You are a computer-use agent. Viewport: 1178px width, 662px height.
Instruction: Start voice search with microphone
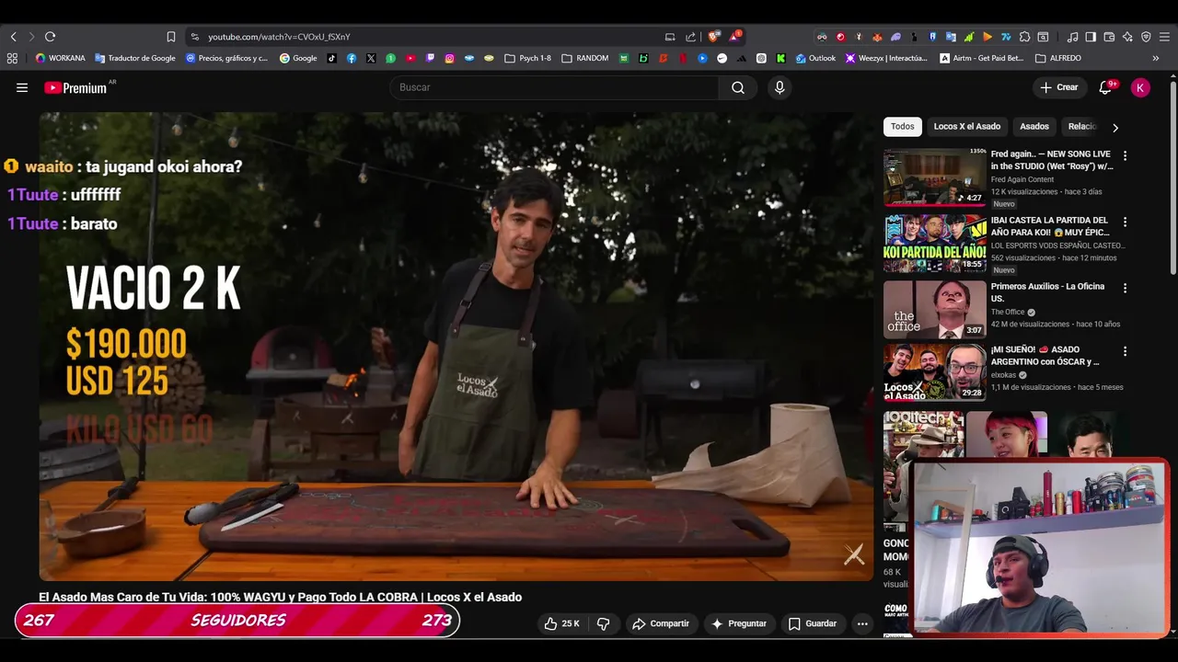coord(780,87)
